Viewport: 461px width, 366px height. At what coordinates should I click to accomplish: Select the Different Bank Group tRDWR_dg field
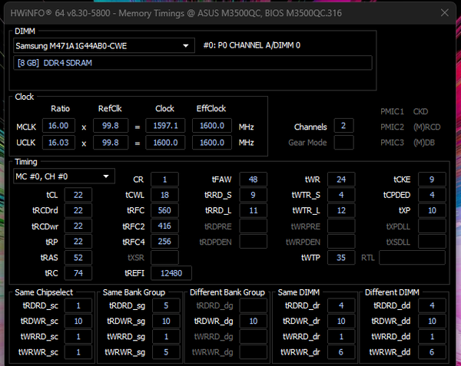[253, 321]
